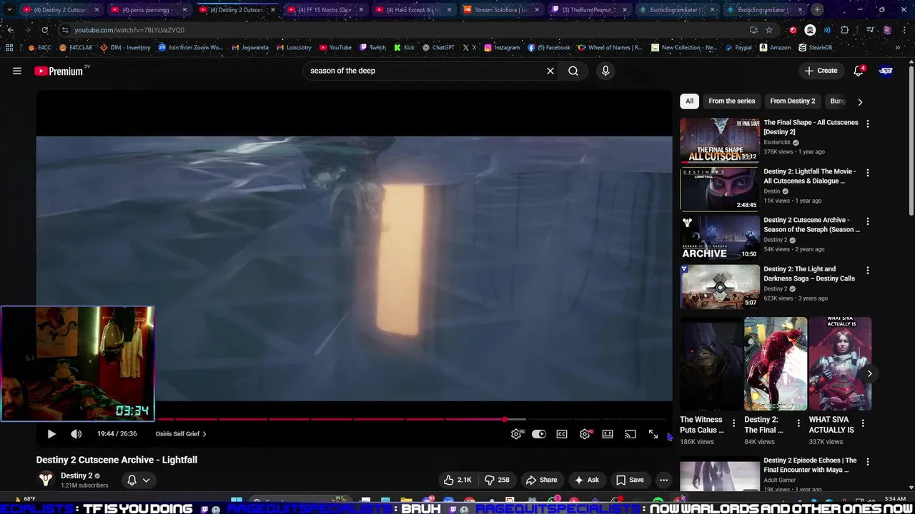
Task: Open a new browser tab
Action: (817, 10)
